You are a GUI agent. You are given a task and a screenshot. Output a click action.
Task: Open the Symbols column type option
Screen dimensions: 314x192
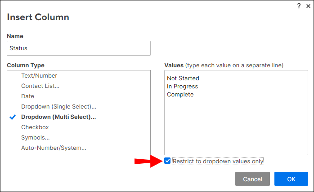[x=36, y=138]
